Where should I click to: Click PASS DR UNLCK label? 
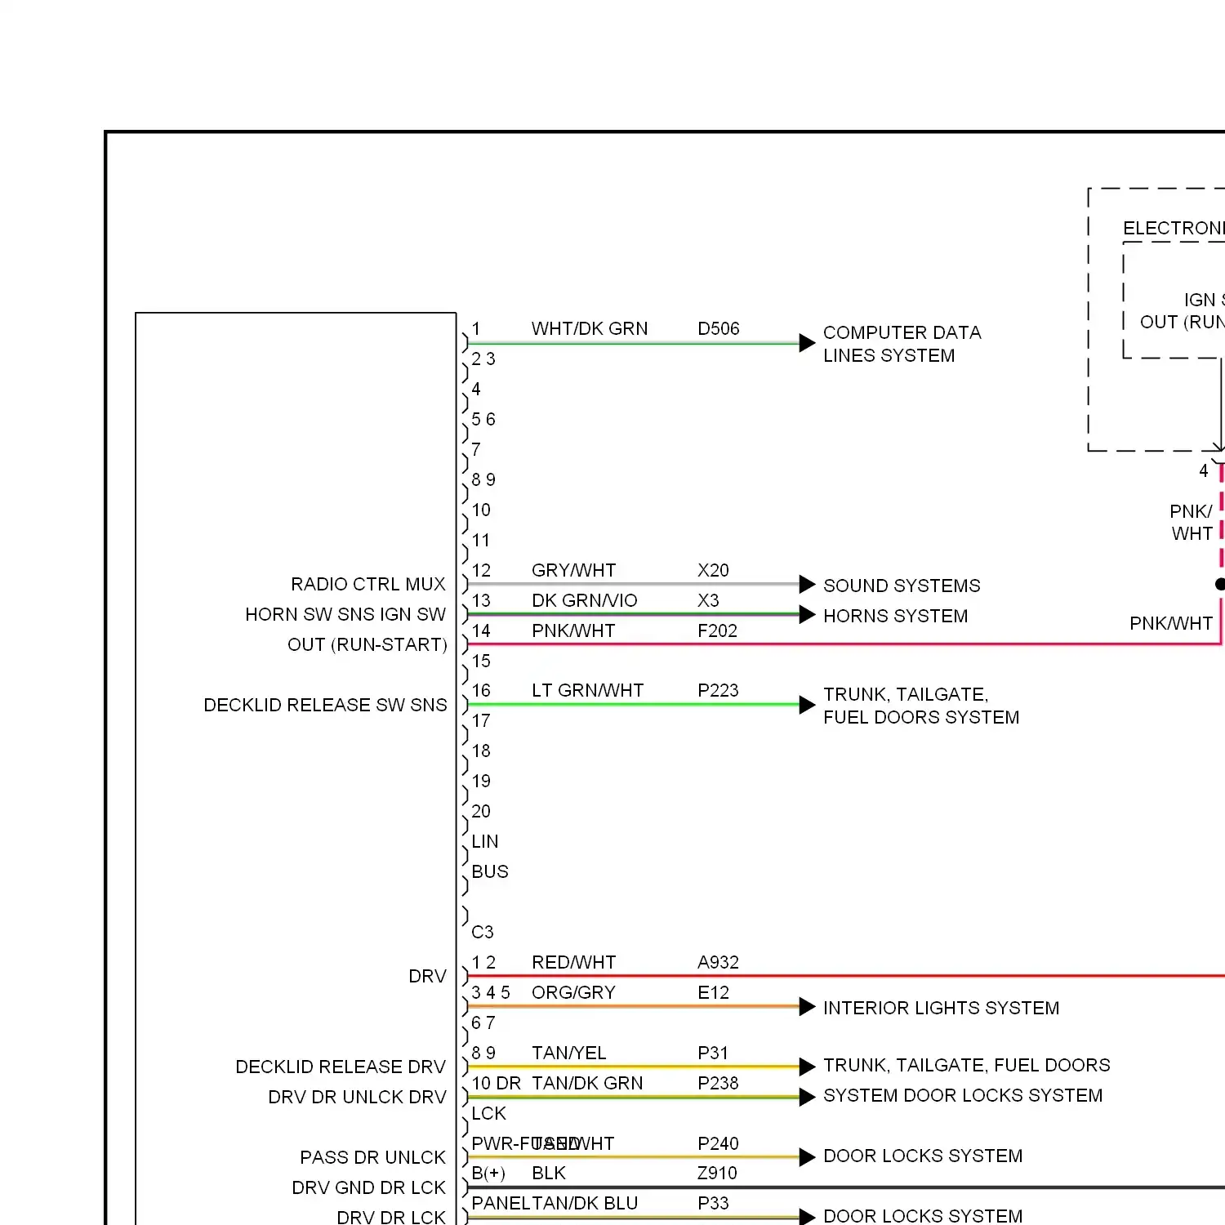point(372,1157)
